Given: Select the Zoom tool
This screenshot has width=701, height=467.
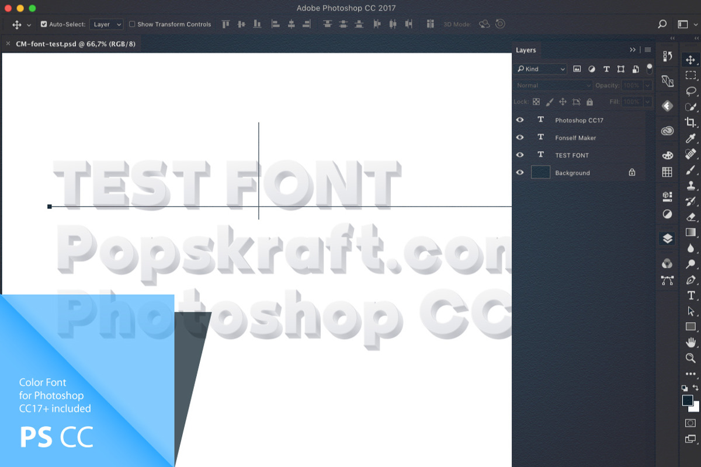Looking at the screenshot, I should click(x=690, y=358).
